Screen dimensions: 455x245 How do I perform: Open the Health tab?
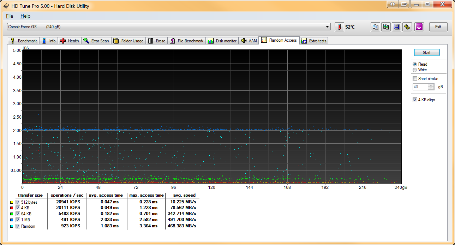70,41
